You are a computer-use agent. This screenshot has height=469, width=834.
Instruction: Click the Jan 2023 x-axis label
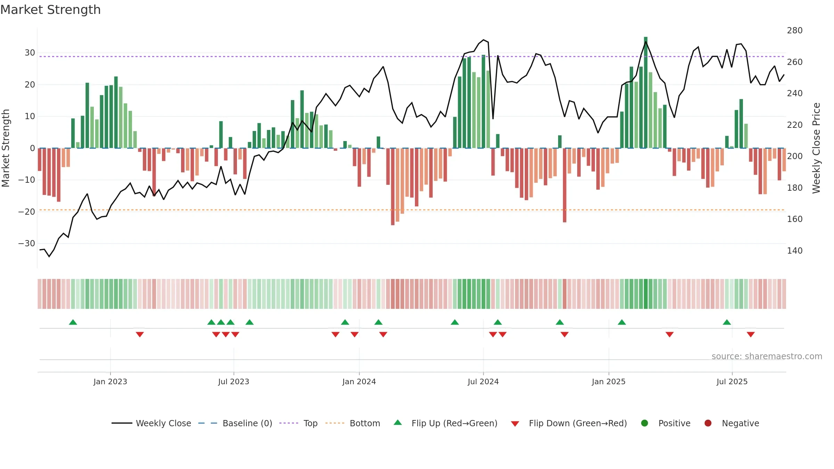[x=110, y=381]
